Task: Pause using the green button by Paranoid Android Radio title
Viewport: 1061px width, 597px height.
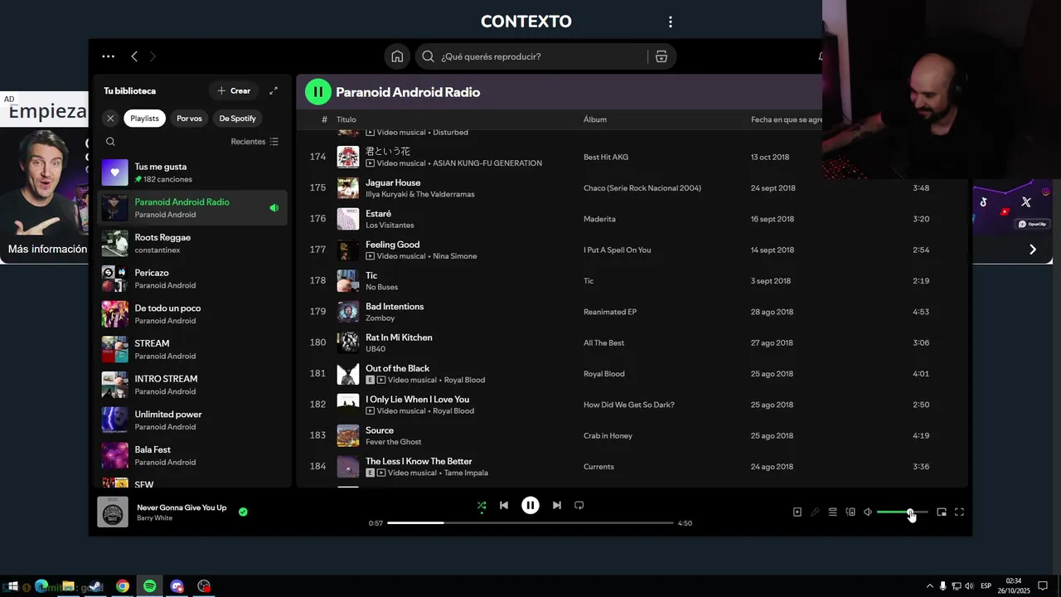Action: [318, 92]
